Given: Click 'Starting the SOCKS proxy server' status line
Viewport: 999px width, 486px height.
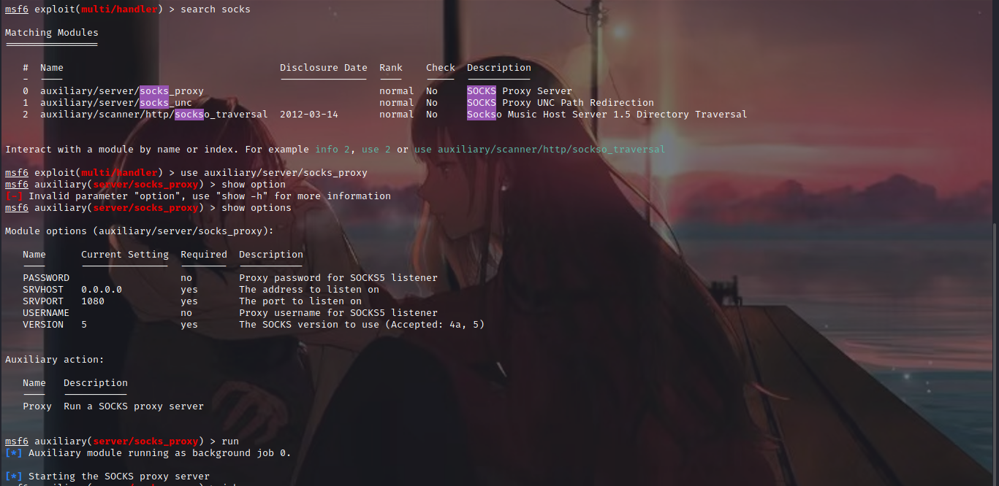Looking at the screenshot, I should (x=119, y=477).
